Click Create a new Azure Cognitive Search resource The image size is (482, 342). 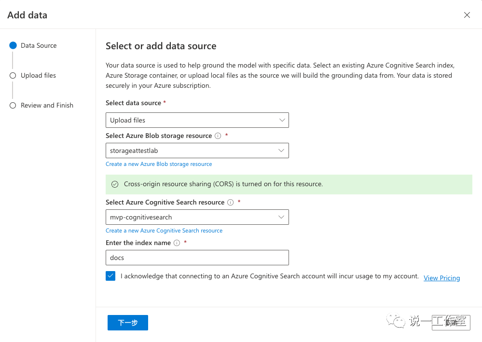pos(164,231)
